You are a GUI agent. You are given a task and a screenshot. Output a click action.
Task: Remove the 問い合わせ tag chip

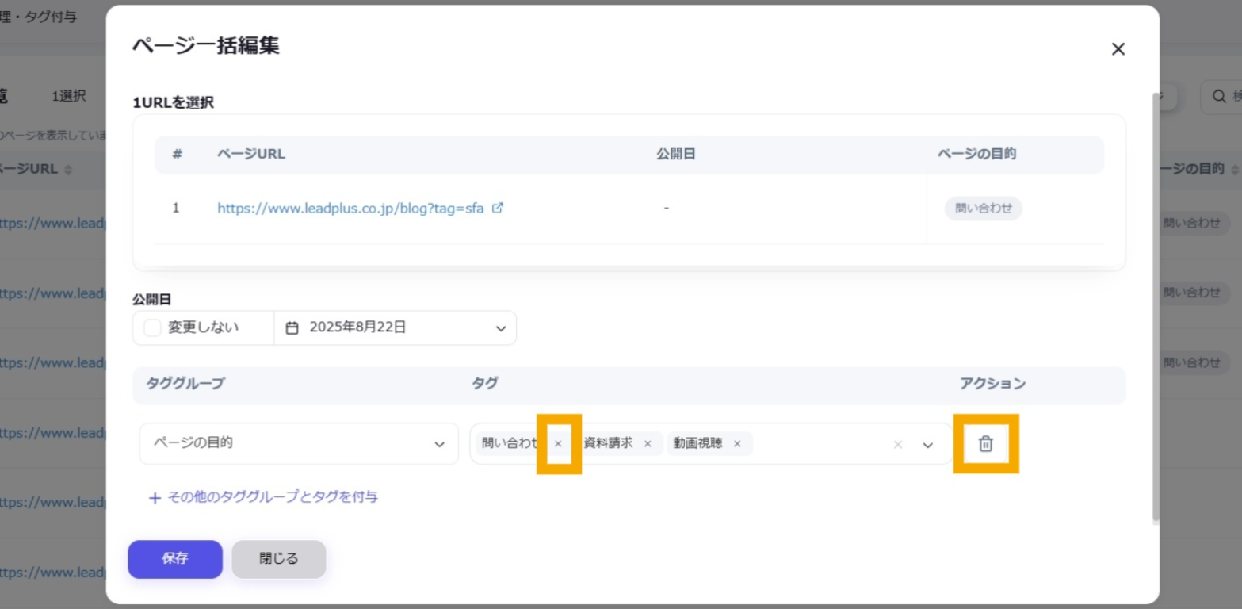pos(558,444)
